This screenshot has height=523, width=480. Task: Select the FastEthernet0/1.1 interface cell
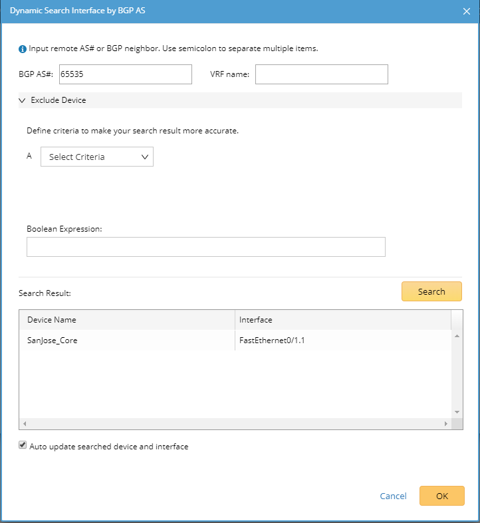[x=342, y=340]
